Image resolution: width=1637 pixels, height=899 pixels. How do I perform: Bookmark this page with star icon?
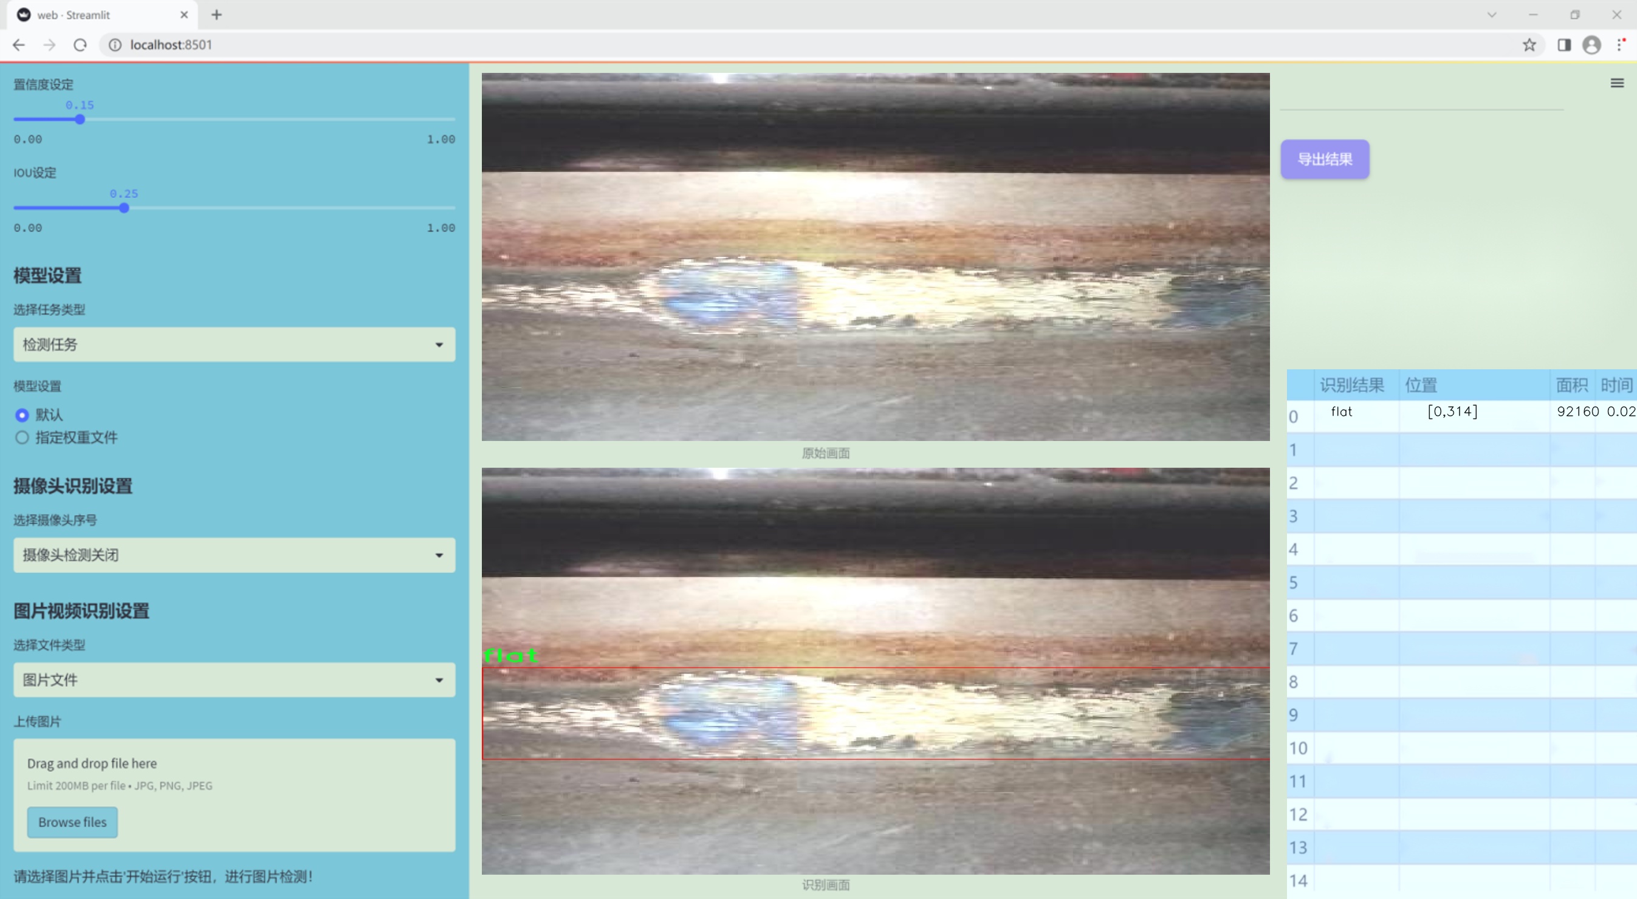1529,45
